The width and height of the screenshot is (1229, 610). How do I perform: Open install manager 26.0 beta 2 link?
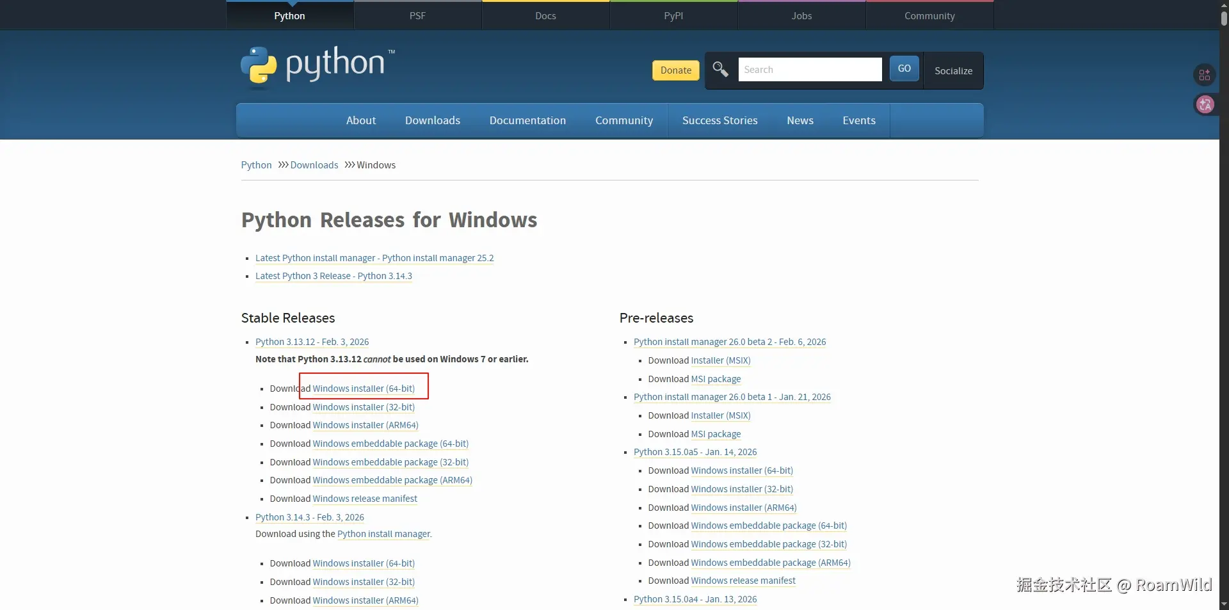coord(730,342)
